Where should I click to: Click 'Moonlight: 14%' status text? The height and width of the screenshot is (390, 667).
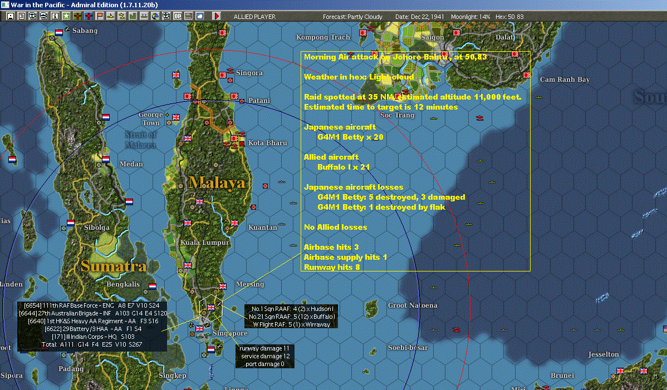[470, 17]
